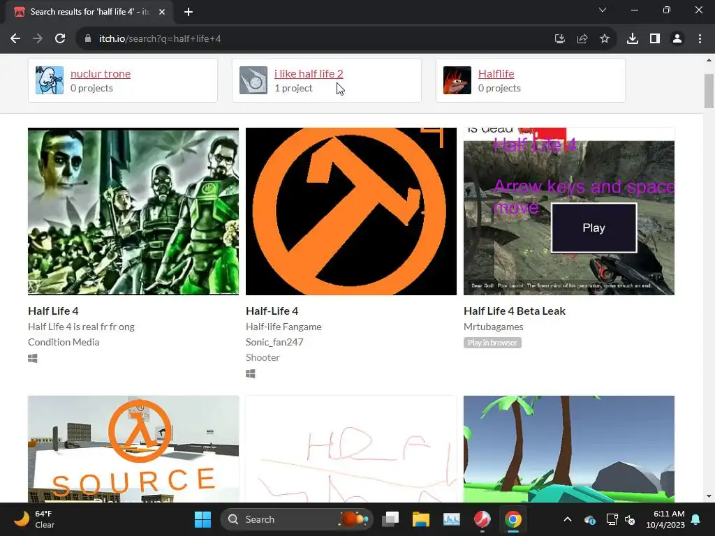Open Half Life 4 cover thumbnail by Condition Media
Screen dimensions: 715x536
pyautogui.click(x=133, y=211)
